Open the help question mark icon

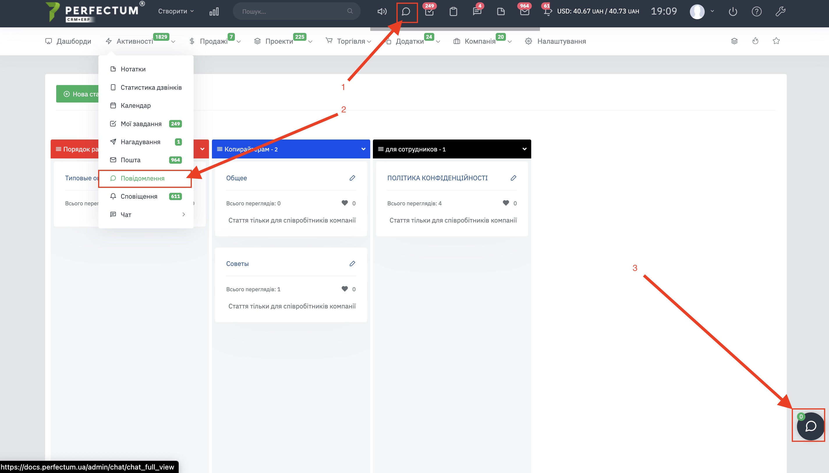tap(756, 12)
